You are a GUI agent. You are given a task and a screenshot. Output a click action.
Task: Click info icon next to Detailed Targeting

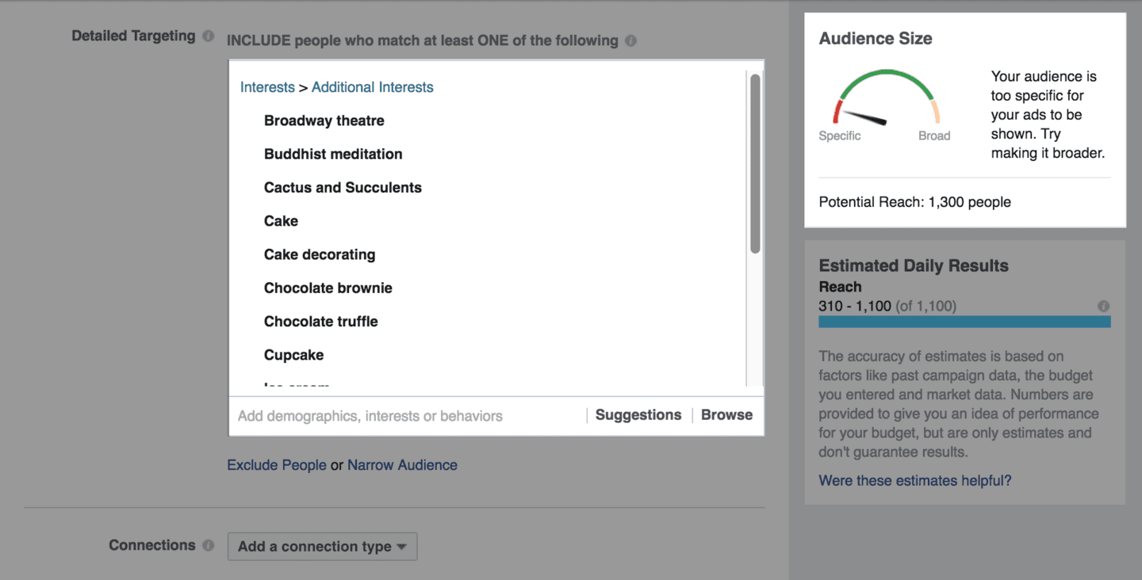click(x=208, y=36)
